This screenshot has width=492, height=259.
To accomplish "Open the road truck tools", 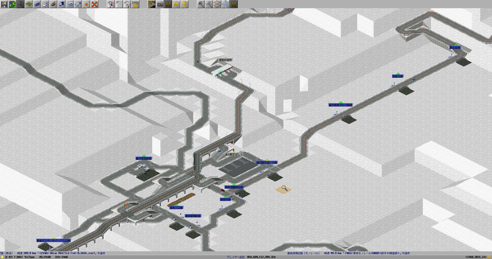I will pyautogui.click(x=61, y=4).
